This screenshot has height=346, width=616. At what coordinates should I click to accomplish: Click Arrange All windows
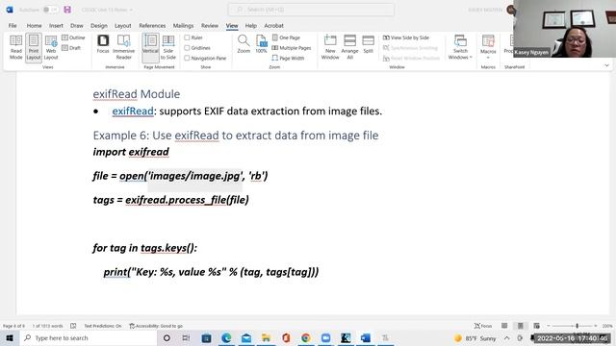349,47
